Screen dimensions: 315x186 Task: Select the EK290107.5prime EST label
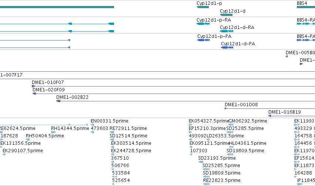pos(23,151)
